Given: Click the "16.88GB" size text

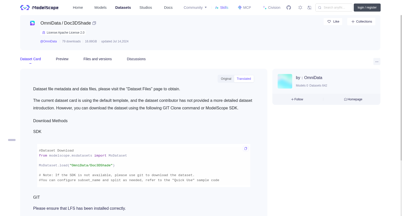Looking at the screenshot, I should pos(91,41).
